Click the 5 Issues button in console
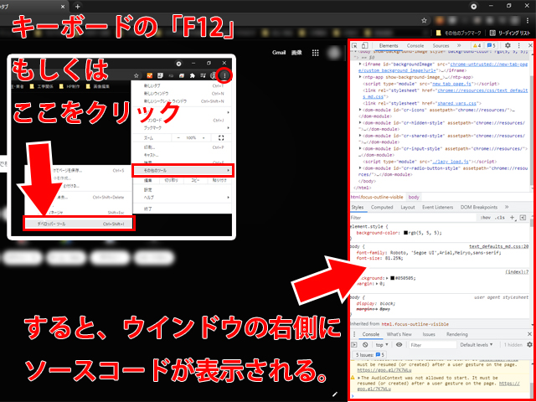 pyautogui.click(x=369, y=355)
